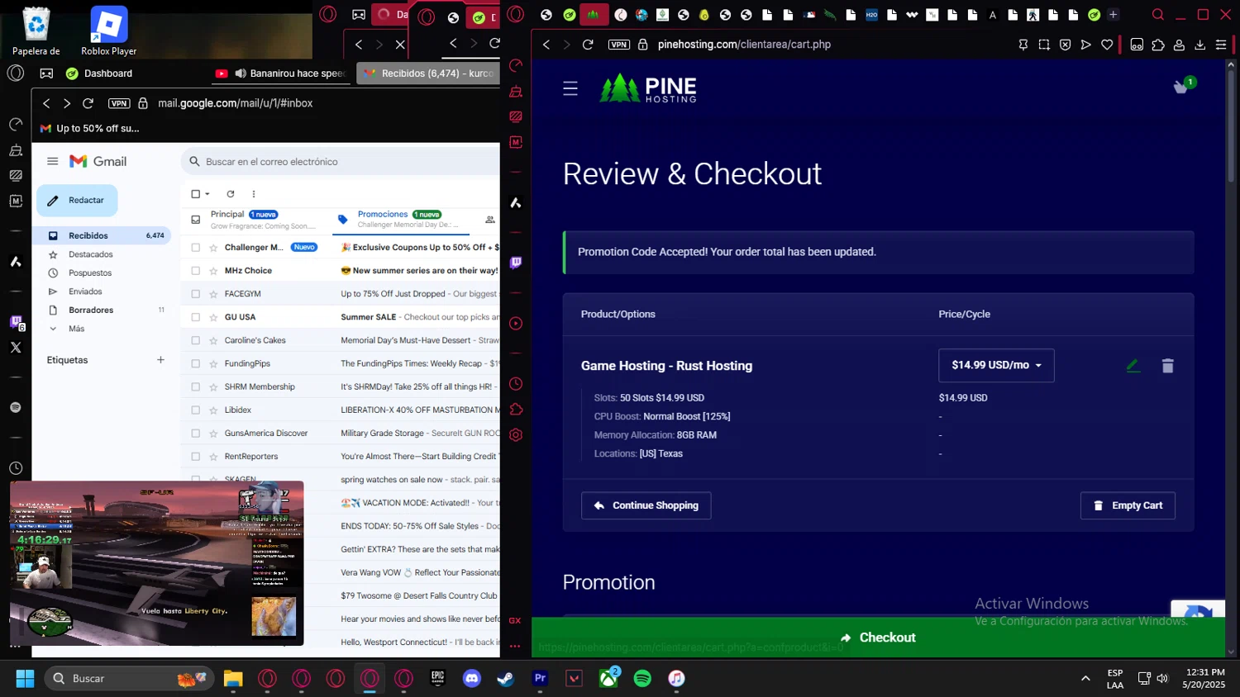Open Steam from taskbar
1240x697 pixels.
[505, 679]
